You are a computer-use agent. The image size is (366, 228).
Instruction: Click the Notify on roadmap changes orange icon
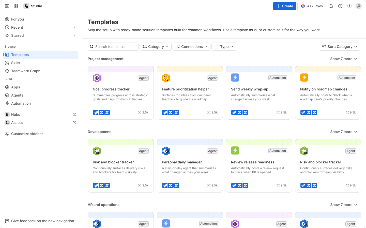(x=304, y=78)
